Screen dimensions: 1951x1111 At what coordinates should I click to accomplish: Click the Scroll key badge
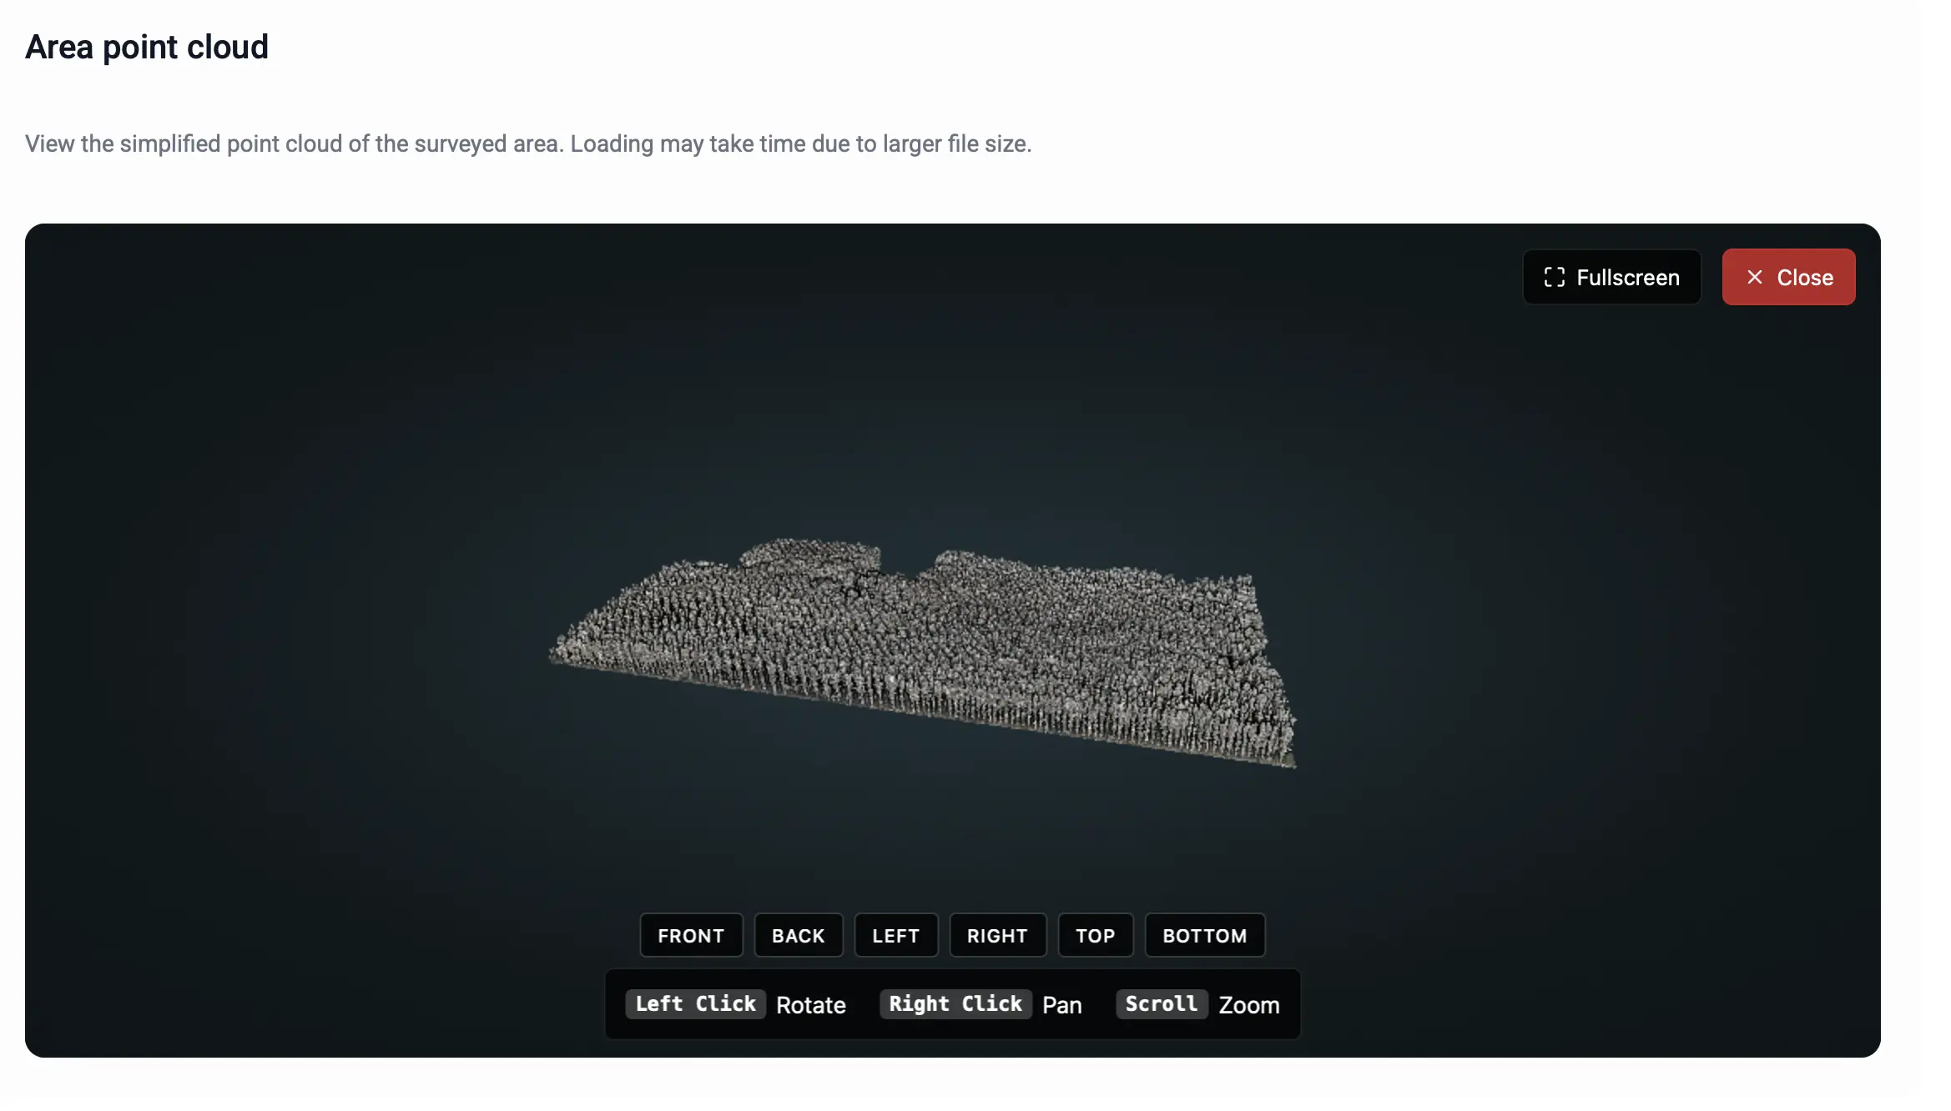pos(1161,1003)
